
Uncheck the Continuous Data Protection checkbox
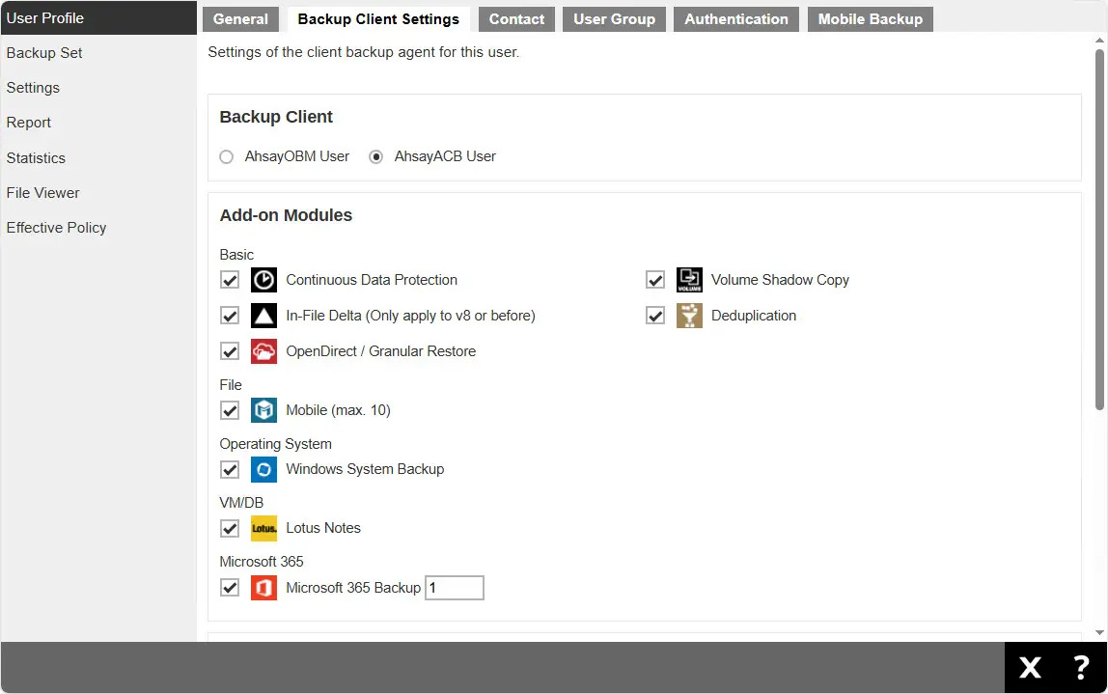click(230, 280)
